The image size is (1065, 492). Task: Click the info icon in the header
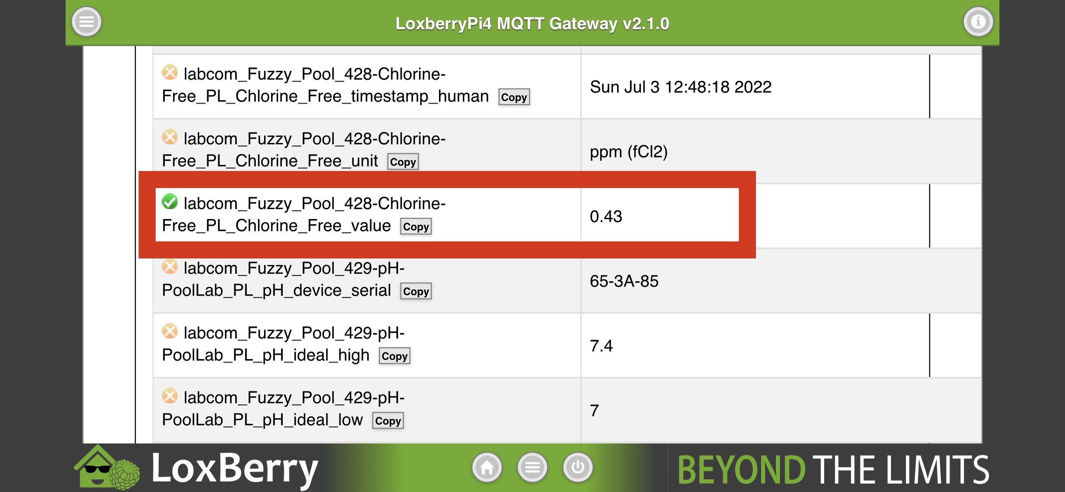pyautogui.click(x=978, y=22)
